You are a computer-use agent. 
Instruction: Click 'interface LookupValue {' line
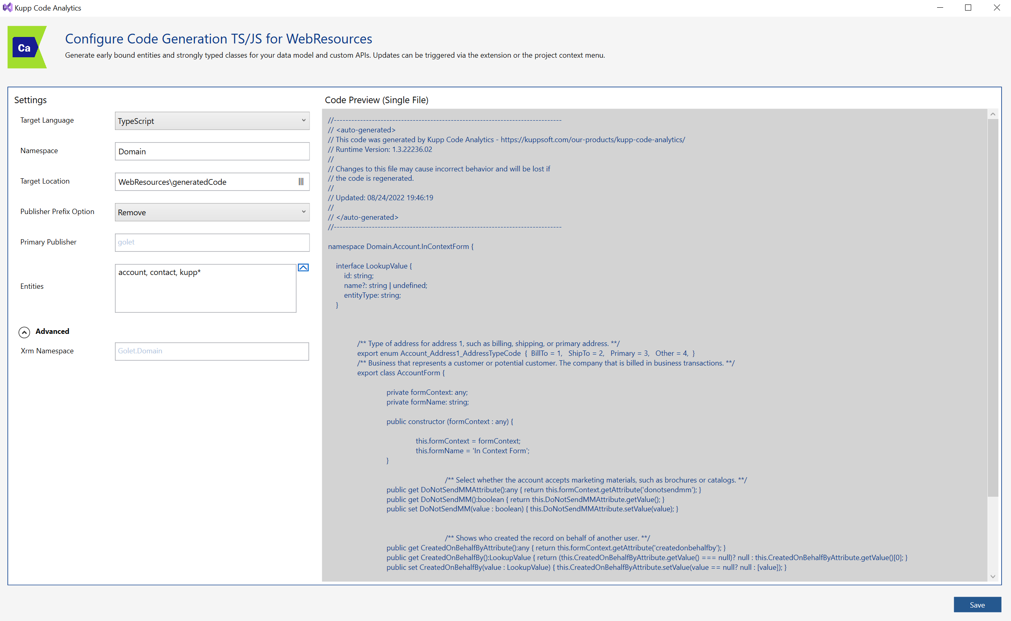click(x=374, y=266)
